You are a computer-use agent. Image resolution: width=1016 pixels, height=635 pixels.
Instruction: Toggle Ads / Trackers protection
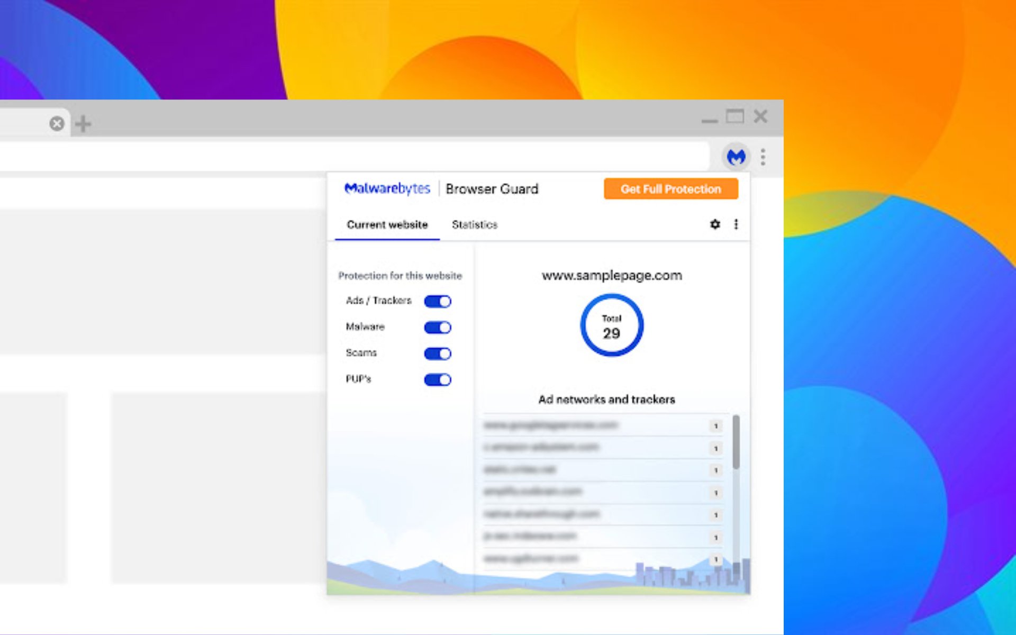(438, 302)
